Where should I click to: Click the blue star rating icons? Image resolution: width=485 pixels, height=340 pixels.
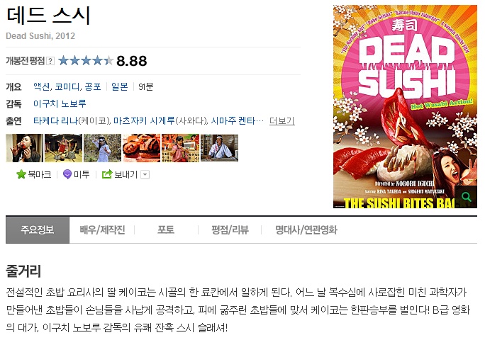(86, 61)
